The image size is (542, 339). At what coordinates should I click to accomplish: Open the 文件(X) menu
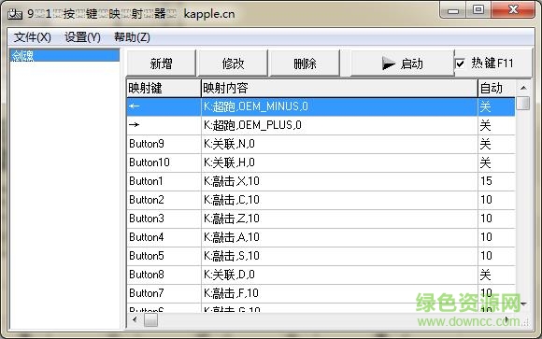32,37
